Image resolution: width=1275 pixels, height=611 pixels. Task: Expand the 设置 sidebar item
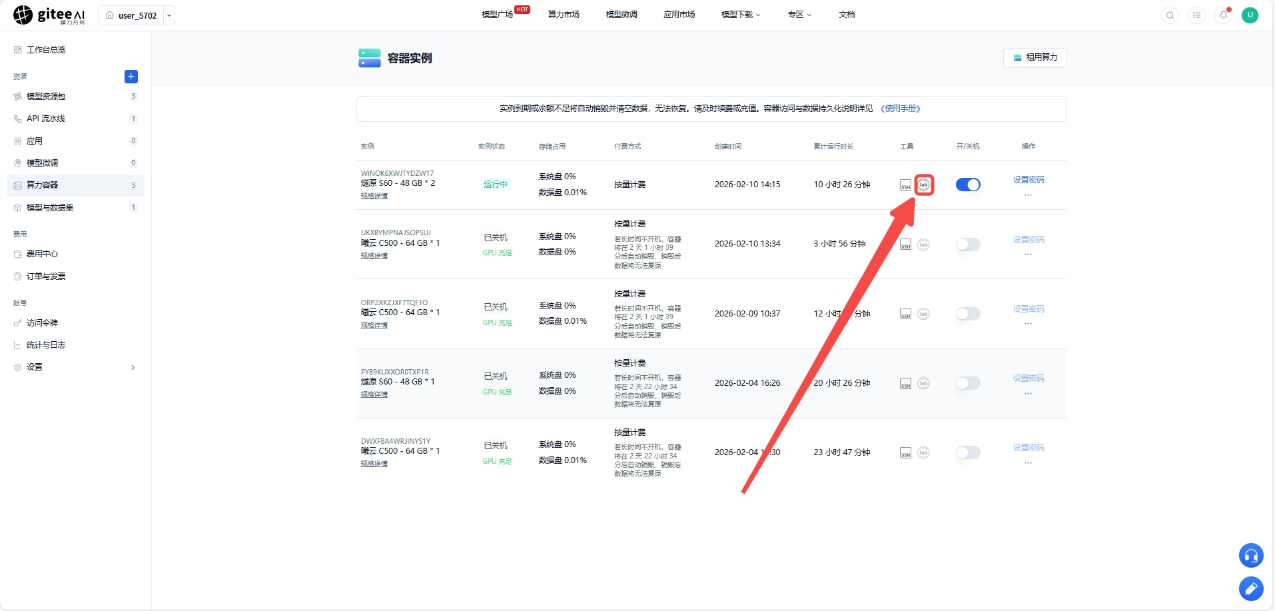[x=75, y=367]
